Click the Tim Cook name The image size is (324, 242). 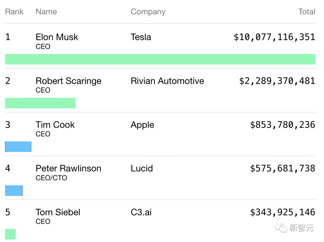coord(55,125)
